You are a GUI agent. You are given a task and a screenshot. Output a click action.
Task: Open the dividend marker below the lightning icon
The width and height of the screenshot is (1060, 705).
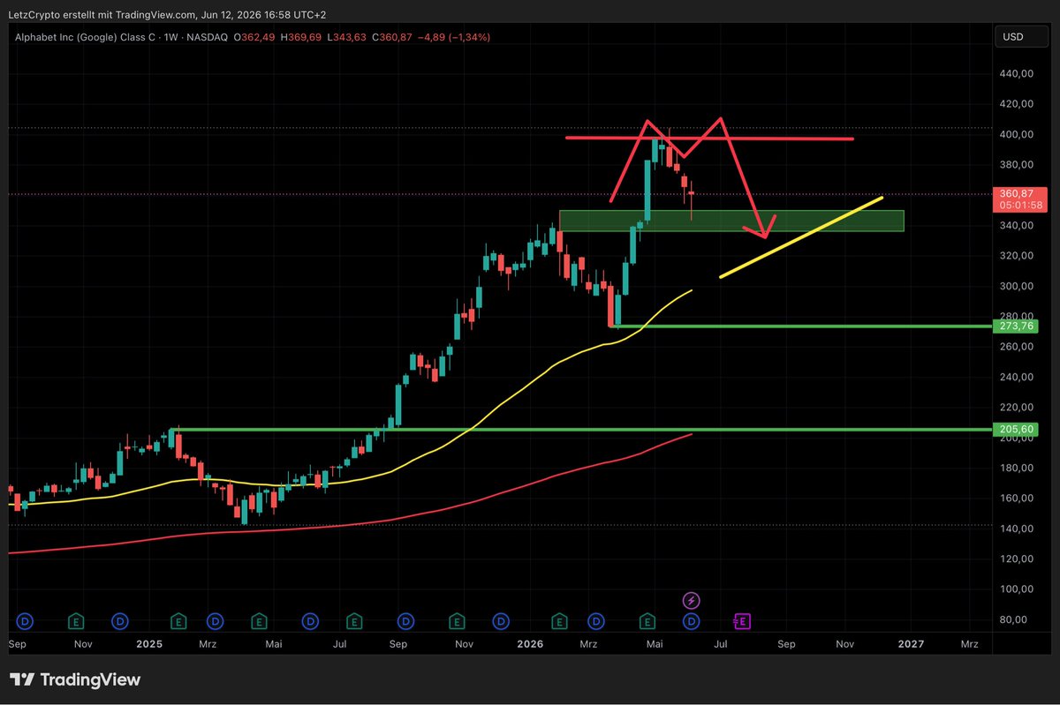click(692, 621)
